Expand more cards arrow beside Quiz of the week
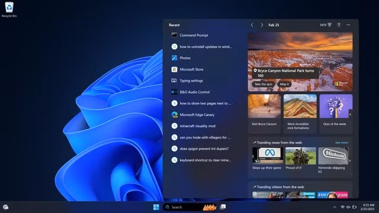The image size is (379, 213). [x=350, y=114]
